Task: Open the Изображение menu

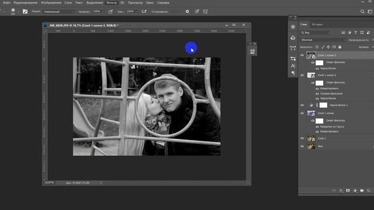Action: point(51,2)
